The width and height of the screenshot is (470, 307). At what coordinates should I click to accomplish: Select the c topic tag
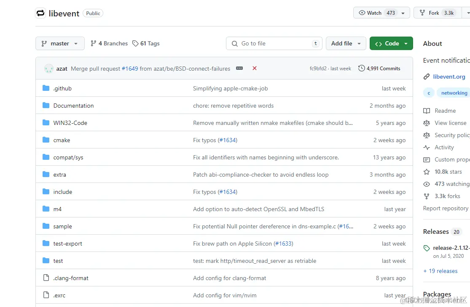tap(429, 93)
